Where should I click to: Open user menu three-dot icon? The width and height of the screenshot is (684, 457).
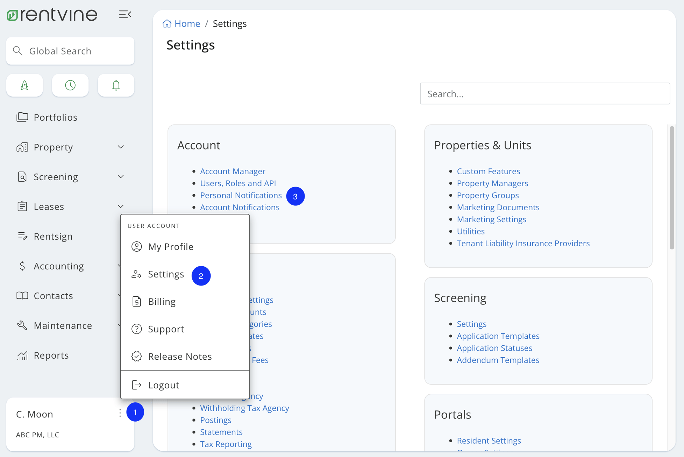click(x=120, y=413)
